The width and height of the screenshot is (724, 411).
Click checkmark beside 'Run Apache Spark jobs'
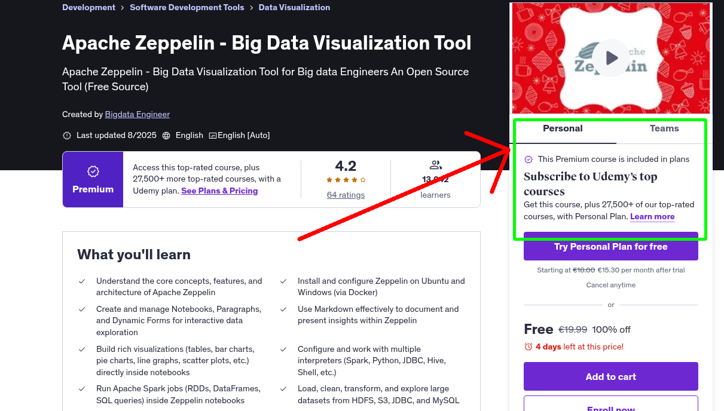(82, 388)
